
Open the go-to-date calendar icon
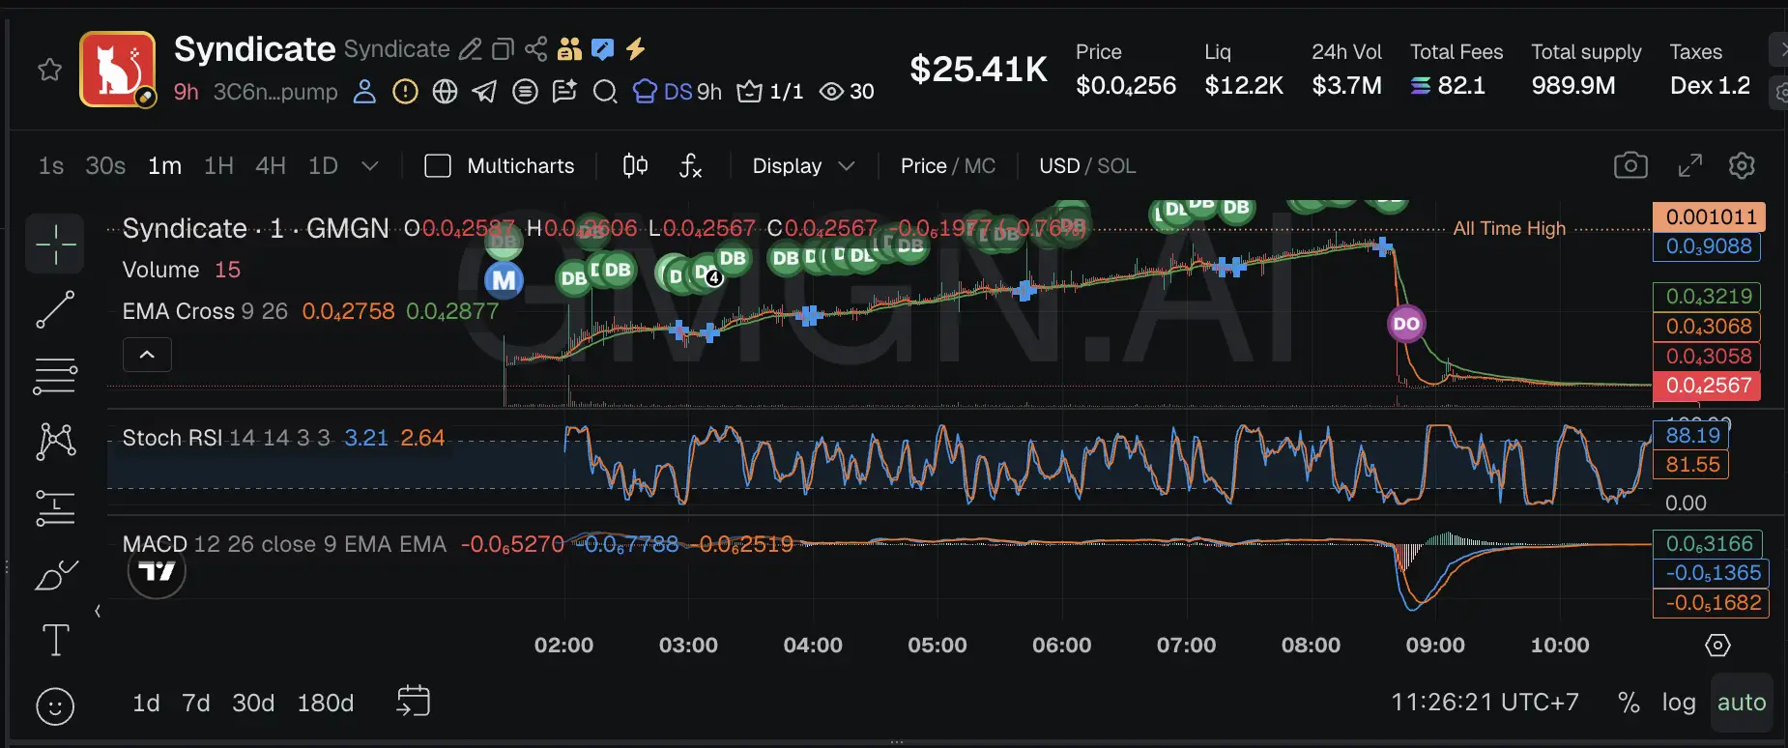pyautogui.click(x=413, y=701)
